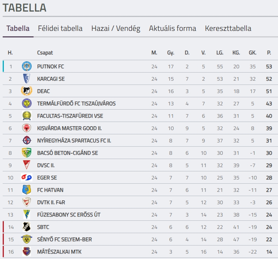Open the Kereszttabella tab
Screen dimensions: 278x259
[x=228, y=29]
